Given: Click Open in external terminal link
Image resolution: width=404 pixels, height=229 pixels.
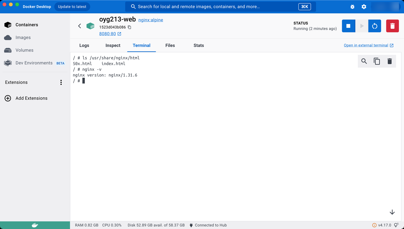Looking at the screenshot, I should point(369,45).
